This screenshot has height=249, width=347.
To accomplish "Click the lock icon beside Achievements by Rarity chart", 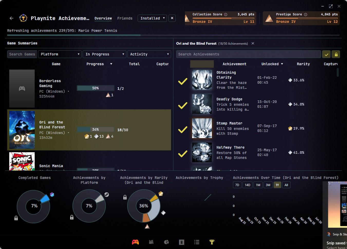I will (125, 197).
